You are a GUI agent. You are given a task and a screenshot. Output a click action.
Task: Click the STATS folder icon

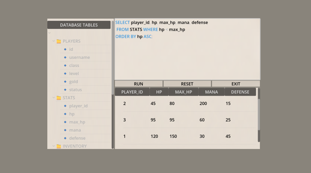coord(59,98)
